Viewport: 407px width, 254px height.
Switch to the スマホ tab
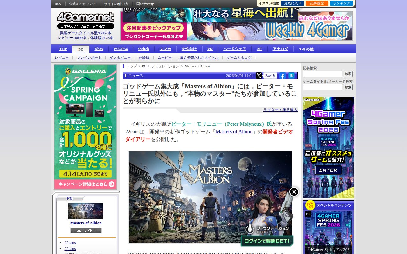165,49
